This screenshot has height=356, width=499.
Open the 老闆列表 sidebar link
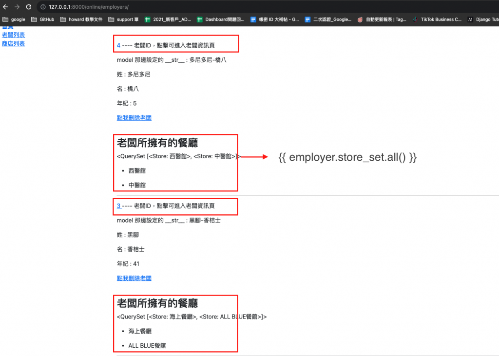(13, 35)
